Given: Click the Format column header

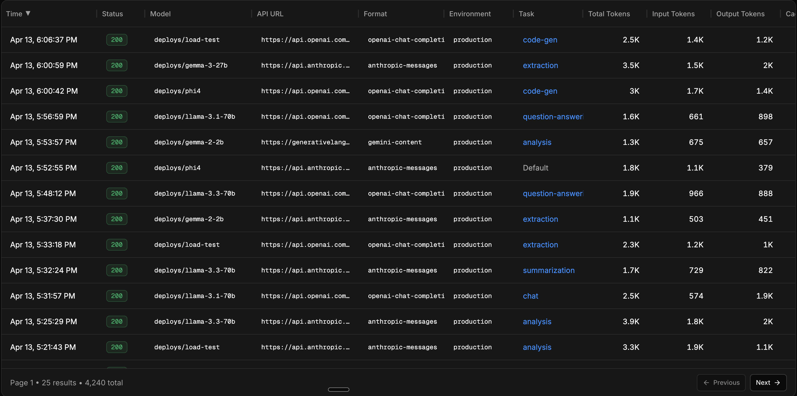Looking at the screenshot, I should pyautogui.click(x=375, y=14).
